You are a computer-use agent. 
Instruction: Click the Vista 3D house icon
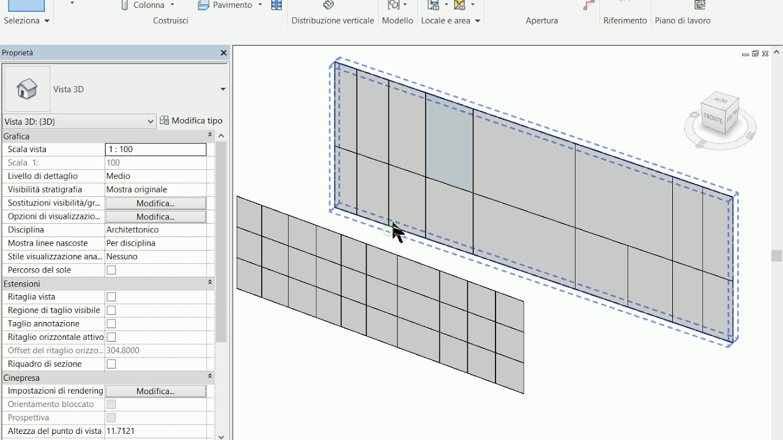(27, 89)
